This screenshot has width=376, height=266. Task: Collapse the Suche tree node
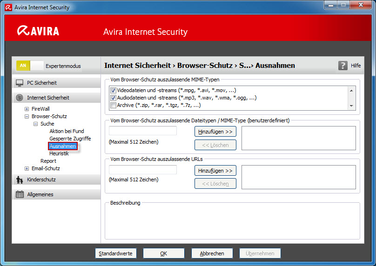point(35,124)
